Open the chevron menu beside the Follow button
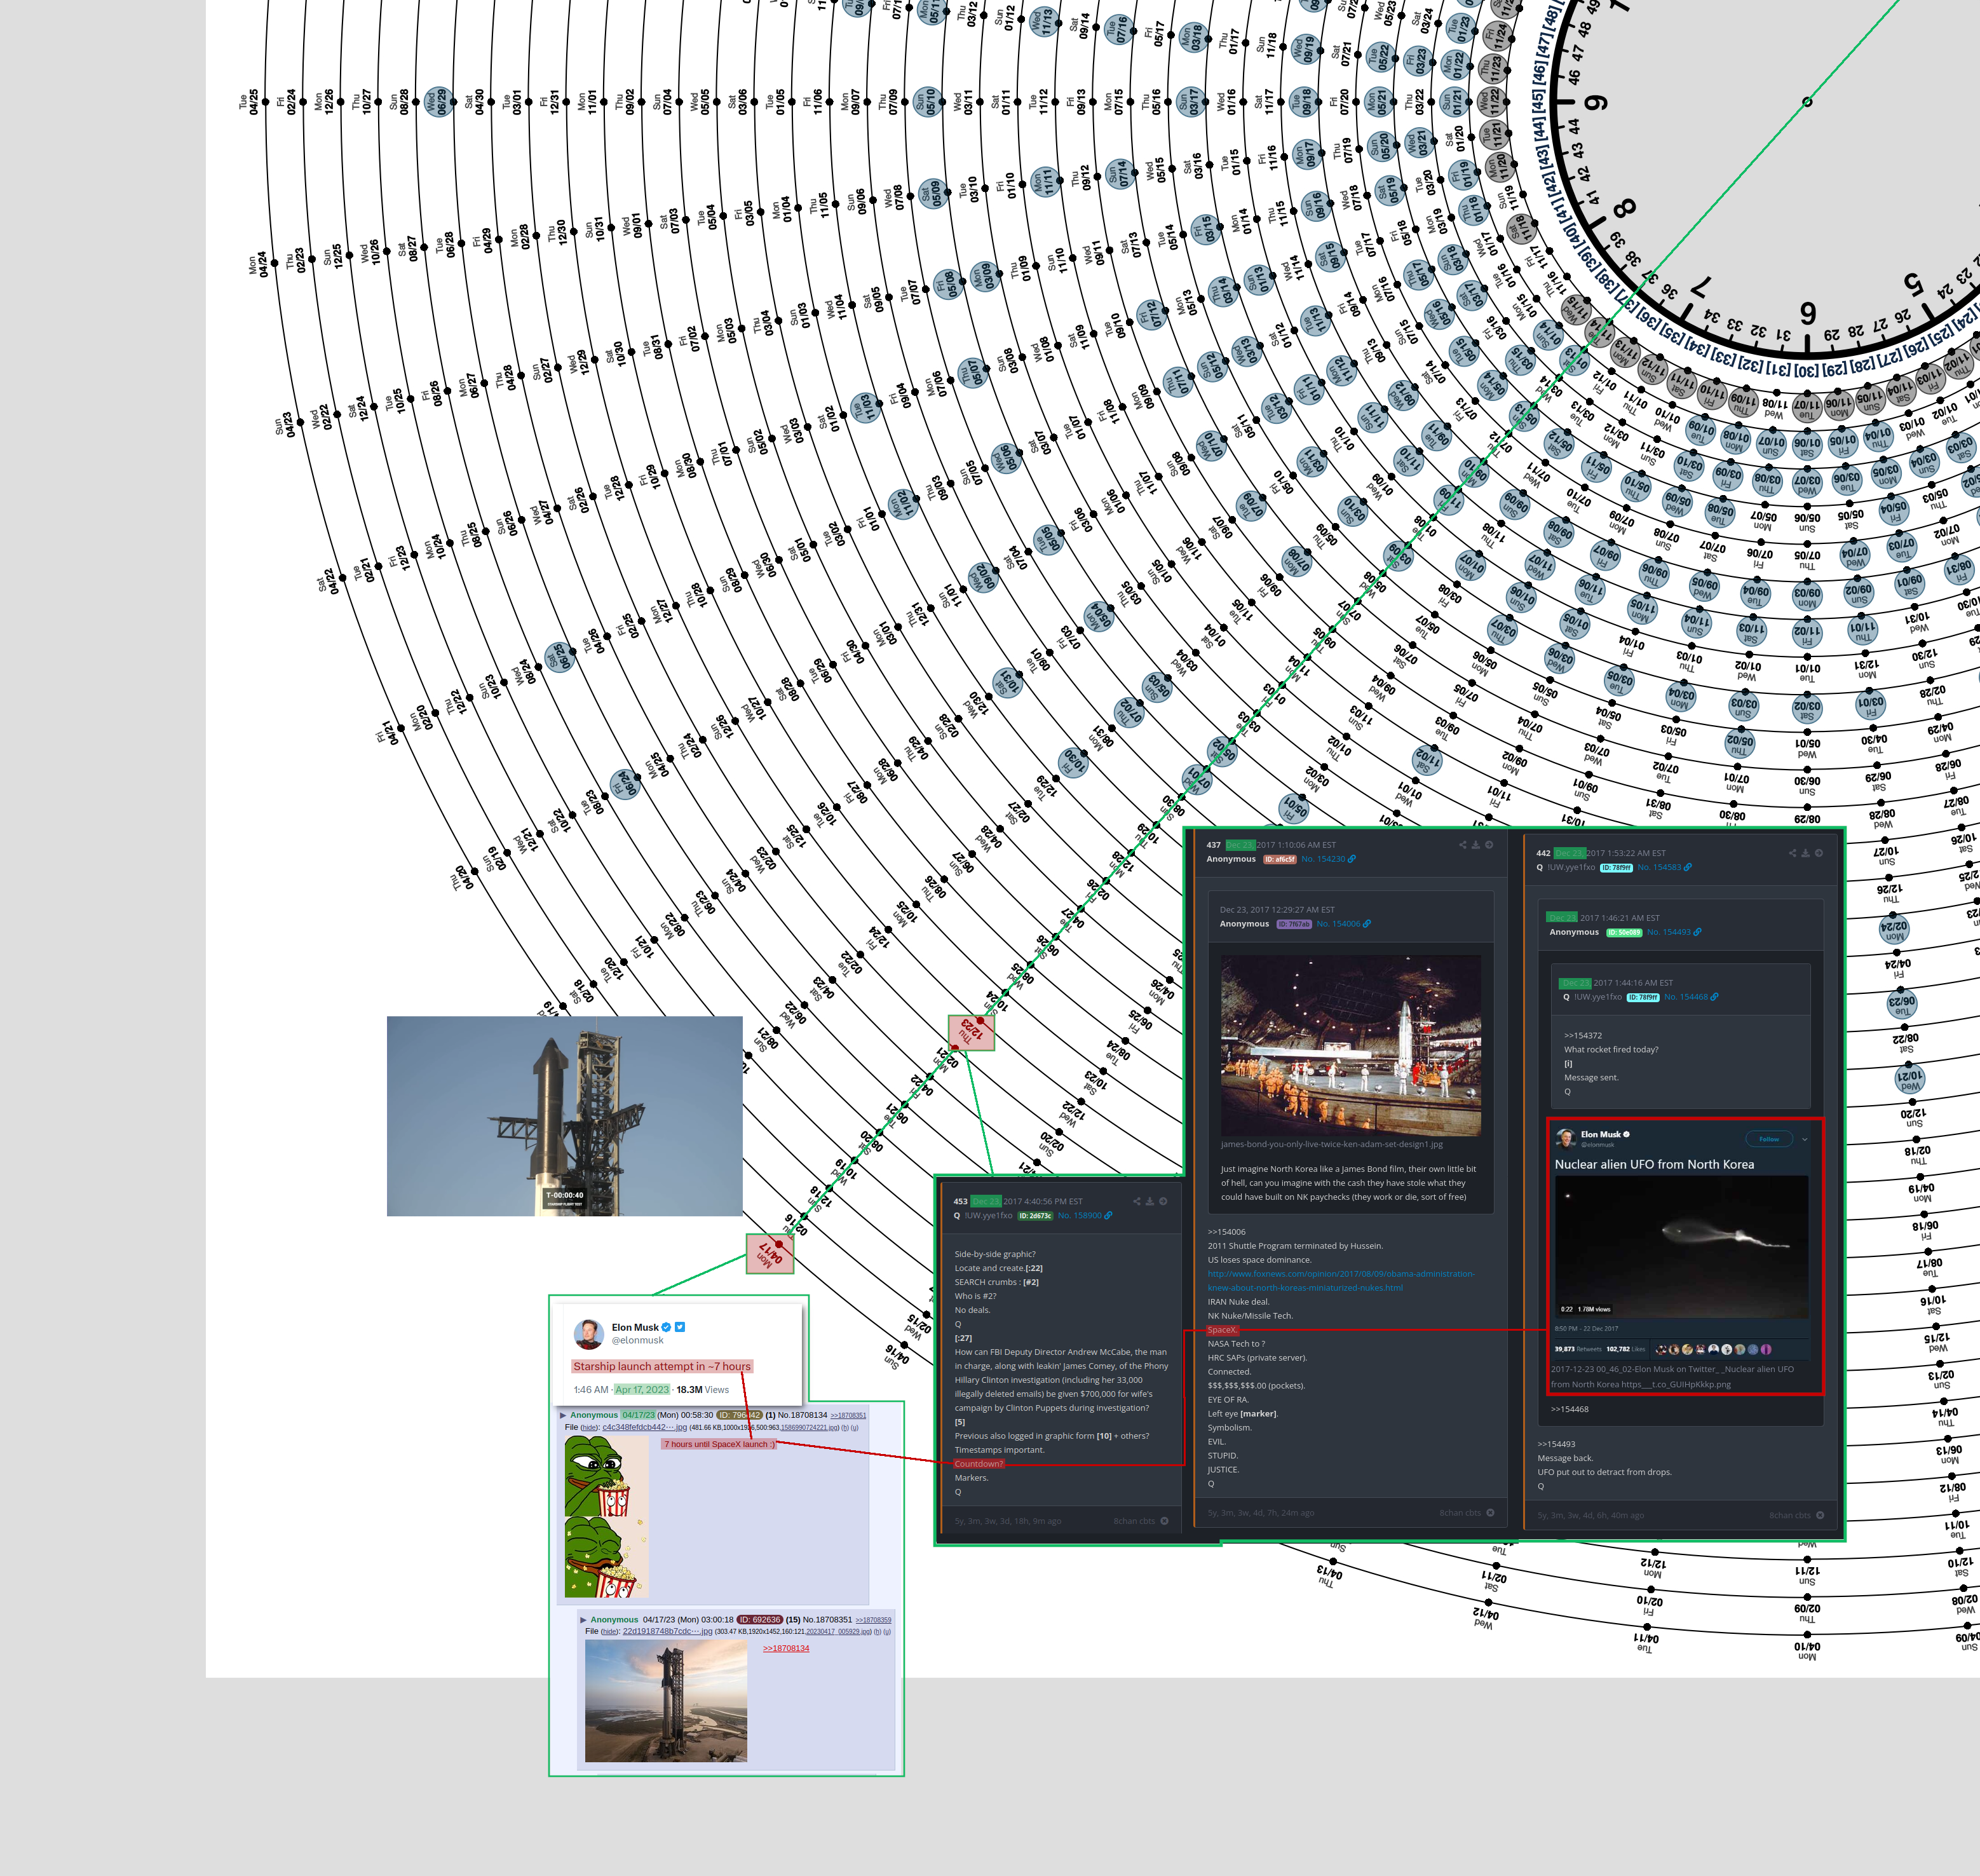Viewport: 1980px width, 1876px height. (x=1805, y=1139)
